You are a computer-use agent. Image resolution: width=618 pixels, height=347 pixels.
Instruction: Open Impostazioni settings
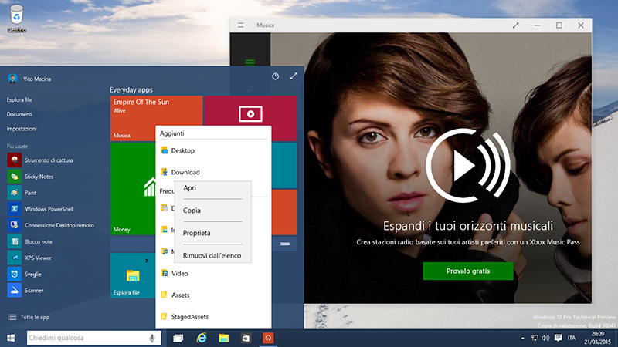(x=22, y=129)
